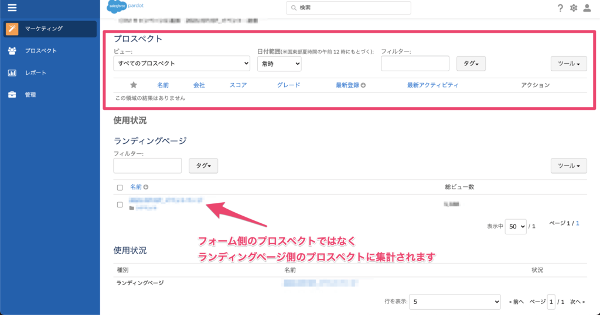Viewport: 600px width, 315px height.
Task: Click the プロスペクト section heading
Action: coord(138,39)
